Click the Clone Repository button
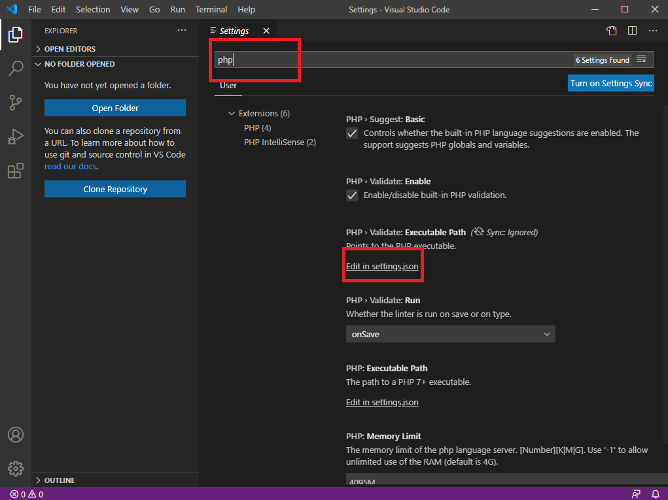The width and height of the screenshot is (668, 500). pyautogui.click(x=115, y=189)
